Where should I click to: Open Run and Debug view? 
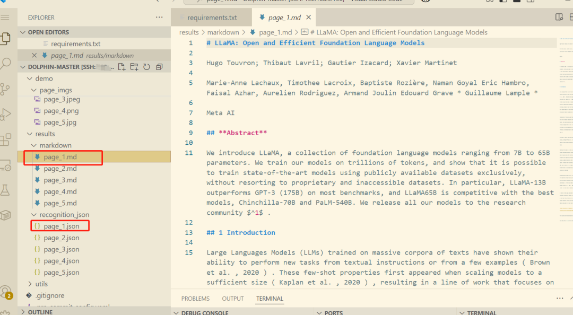point(5,115)
